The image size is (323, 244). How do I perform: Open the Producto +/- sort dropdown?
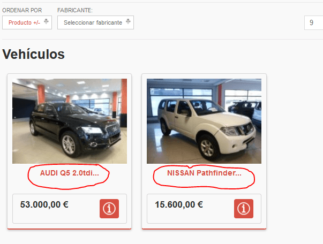(27, 22)
